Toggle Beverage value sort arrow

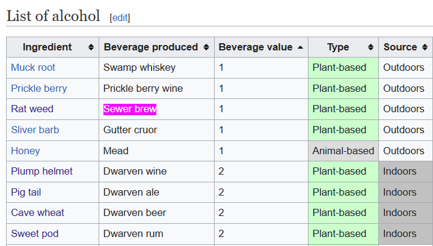pyautogui.click(x=300, y=47)
